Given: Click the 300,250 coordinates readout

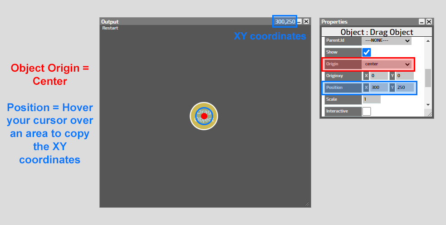Looking at the screenshot, I should point(285,22).
